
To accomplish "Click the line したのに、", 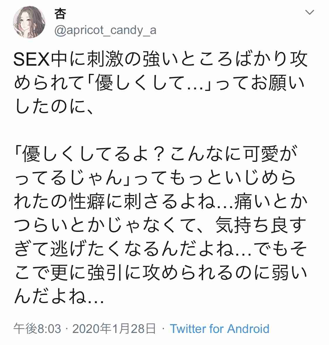I will [54, 107].
